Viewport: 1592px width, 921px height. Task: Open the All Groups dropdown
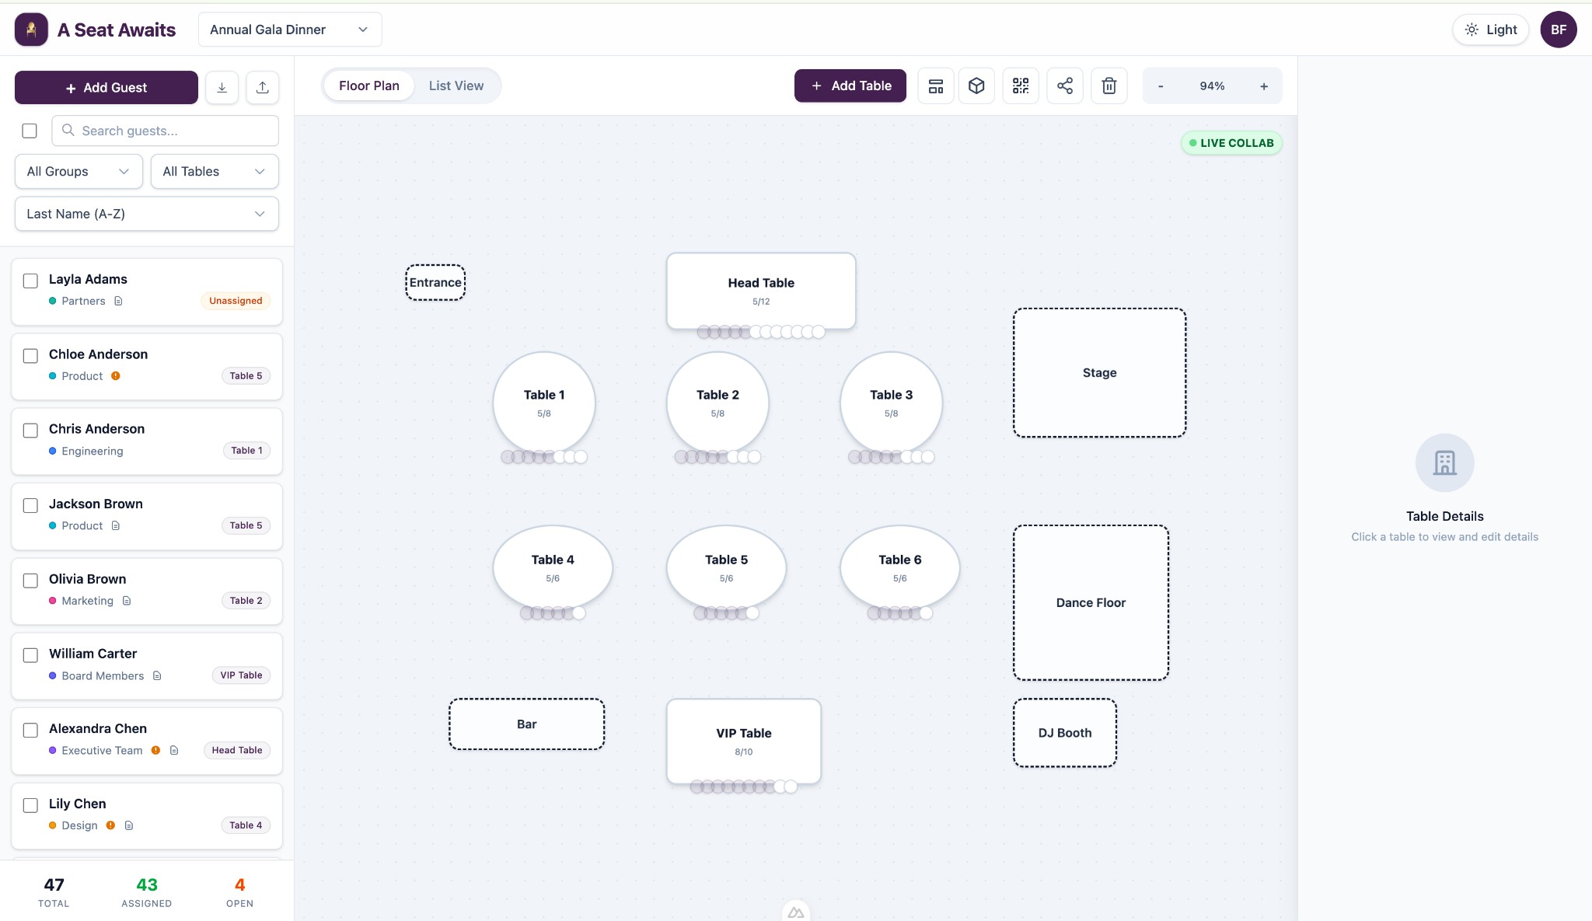click(78, 171)
